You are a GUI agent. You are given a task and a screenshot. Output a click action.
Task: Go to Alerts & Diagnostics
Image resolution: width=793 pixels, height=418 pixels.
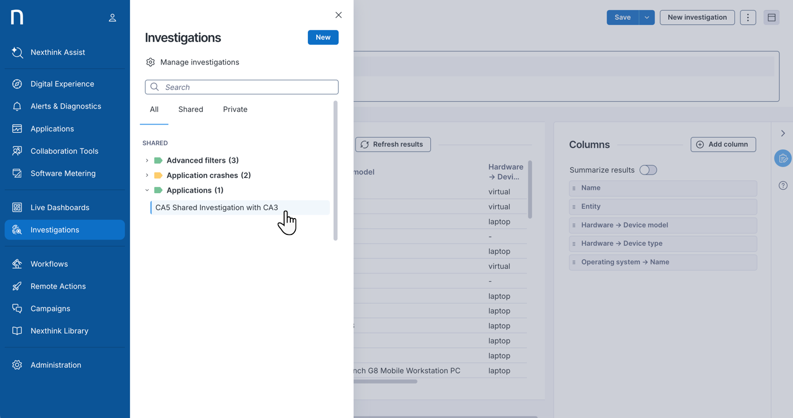click(x=66, y=106)
